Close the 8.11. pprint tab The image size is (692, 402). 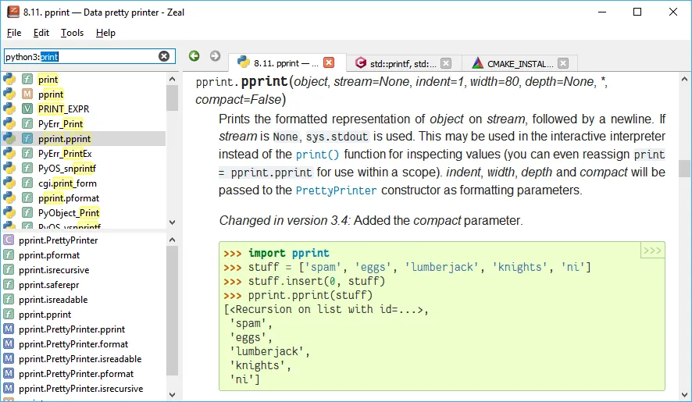coord(329,63)
